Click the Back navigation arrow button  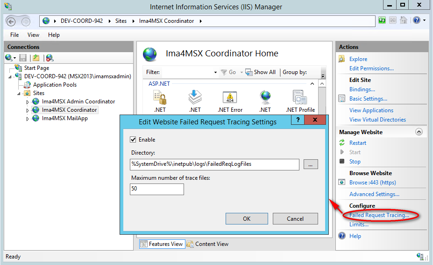11,21
